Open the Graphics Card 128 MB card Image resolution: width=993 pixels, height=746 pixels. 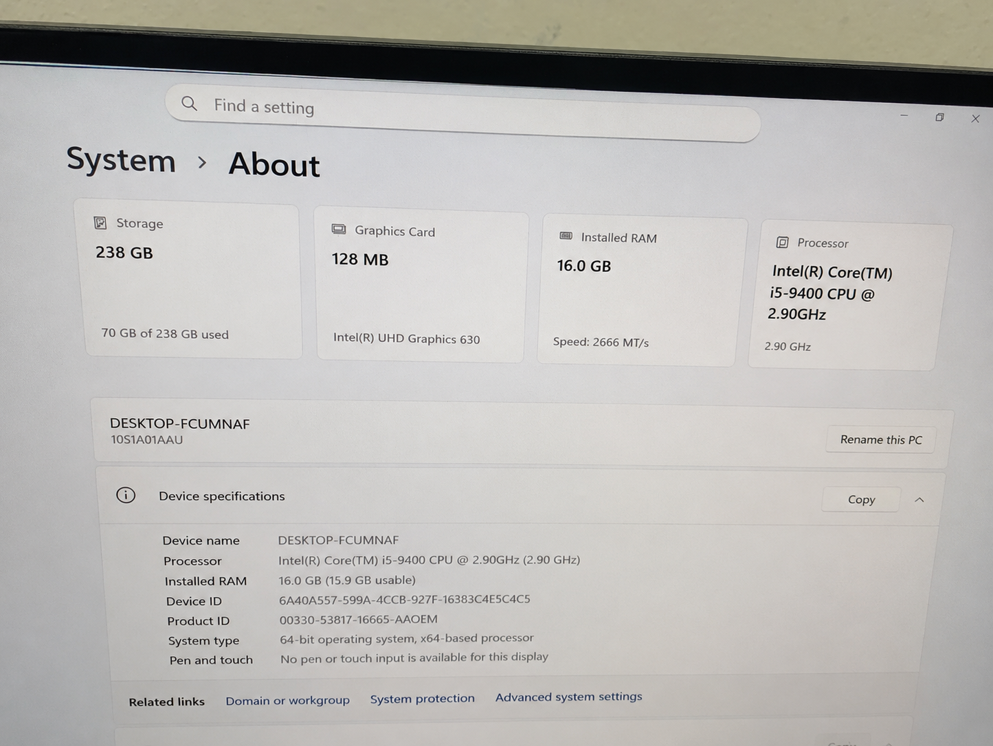click(421, 285)
